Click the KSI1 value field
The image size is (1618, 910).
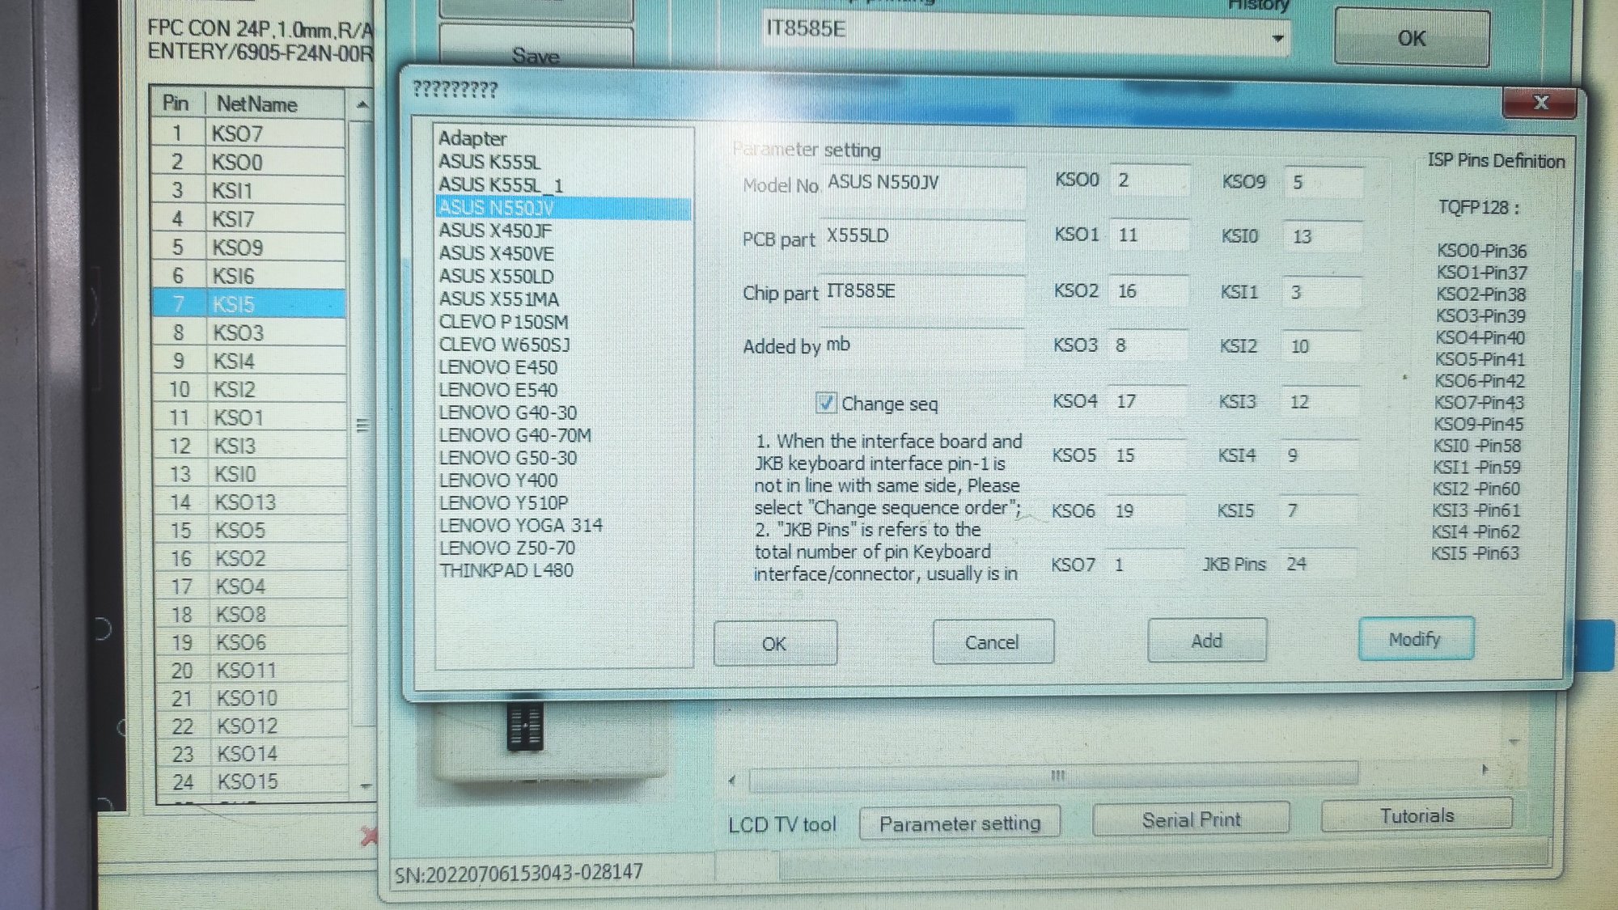(x=1323, y=292)
